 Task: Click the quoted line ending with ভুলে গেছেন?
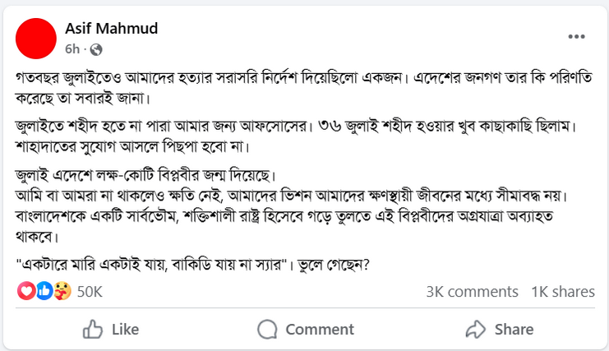click(x=192, y=266)
